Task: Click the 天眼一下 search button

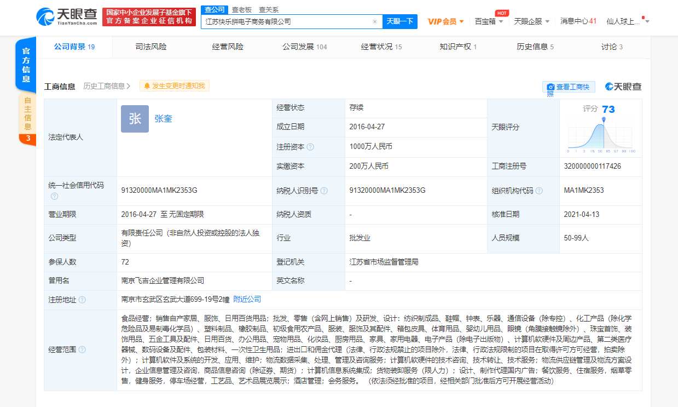Action: (399, 21)
